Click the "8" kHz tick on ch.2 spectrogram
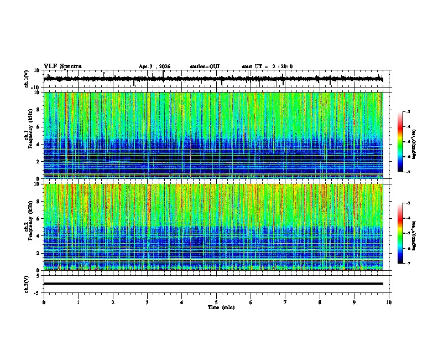This screenshot has width=438, height=339. pyautogui.click(x=38, y=202)
